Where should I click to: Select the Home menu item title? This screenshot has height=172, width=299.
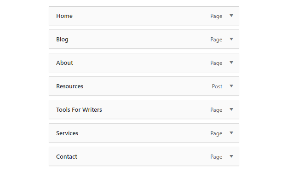coord(64,16)
